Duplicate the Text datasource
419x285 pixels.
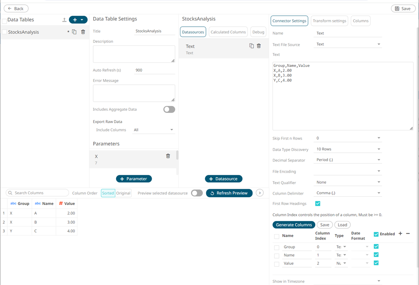252,46
